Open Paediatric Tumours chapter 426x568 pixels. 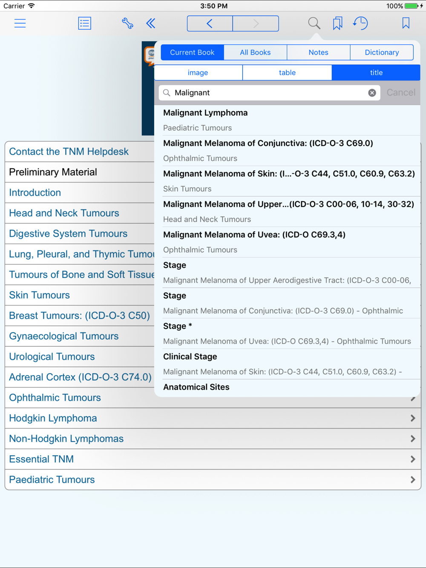(213, 479)
